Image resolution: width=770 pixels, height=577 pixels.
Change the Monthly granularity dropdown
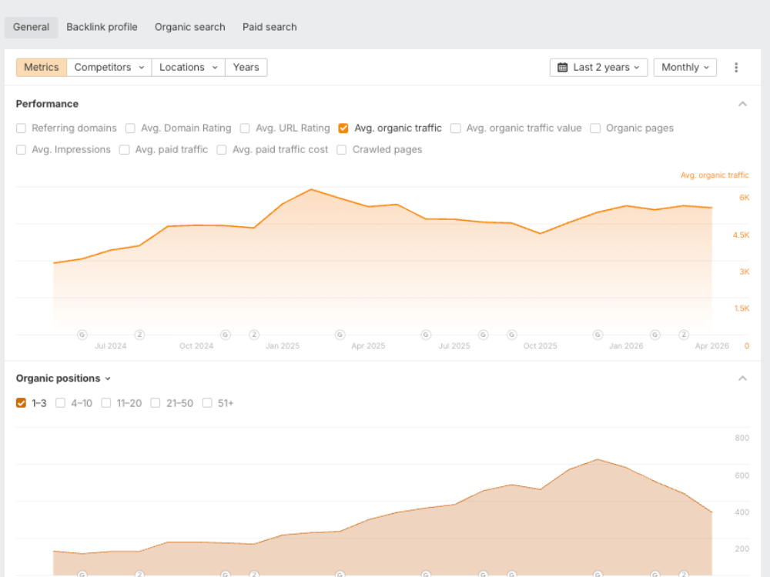684,67
